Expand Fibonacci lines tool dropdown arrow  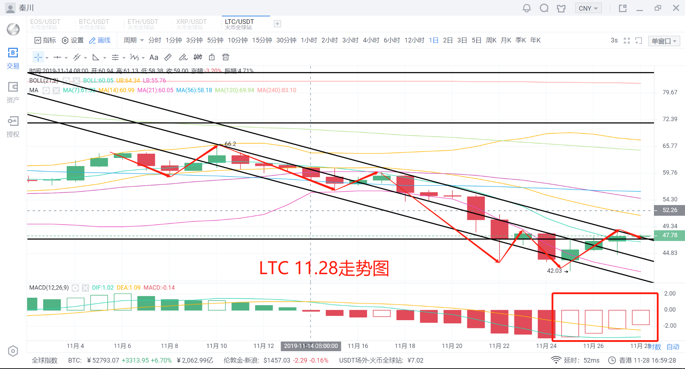pos(124,58)
